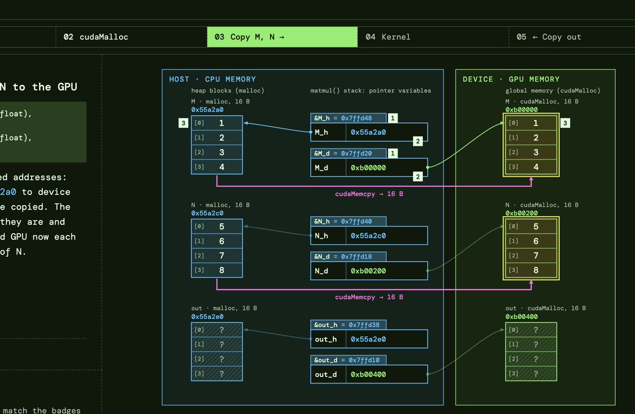Click the &M_h = 0x7ffd48 address tag
Screen dimensions: 635x414
(x=348, y=118)
